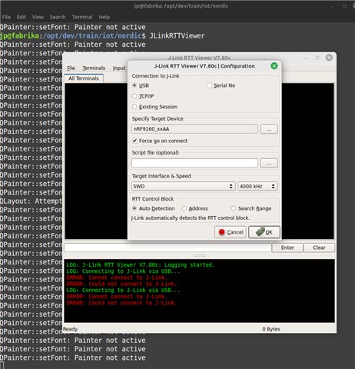Click log line 'Logging started.'
The height and width of the screenshot is (369, 355).
point(141,264)
